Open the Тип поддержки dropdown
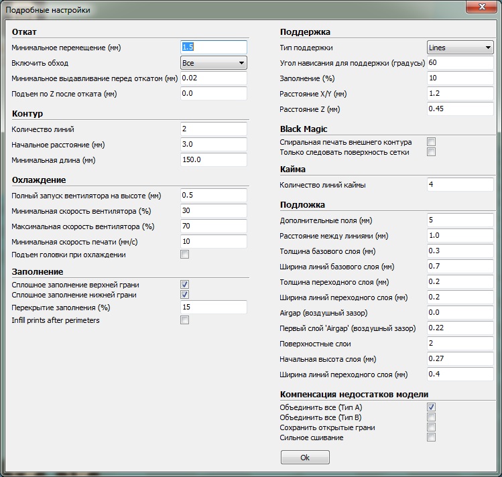502x477 pixels. pos(460,48)
